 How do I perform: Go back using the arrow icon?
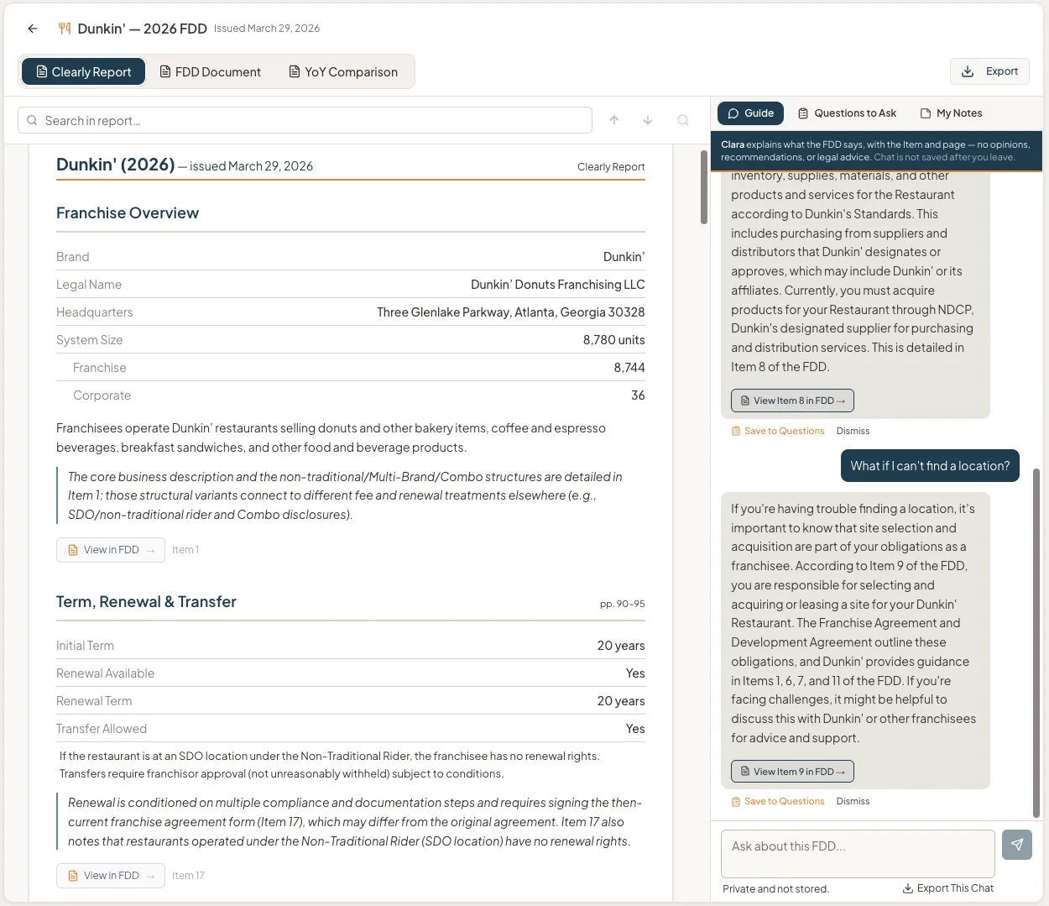coord(33,29)
